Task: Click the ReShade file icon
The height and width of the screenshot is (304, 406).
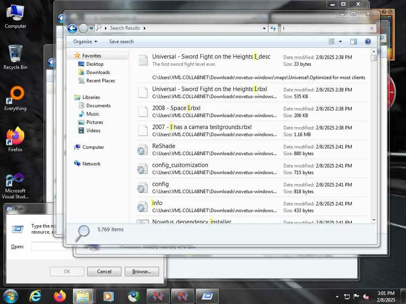Action: coord(142,150)
